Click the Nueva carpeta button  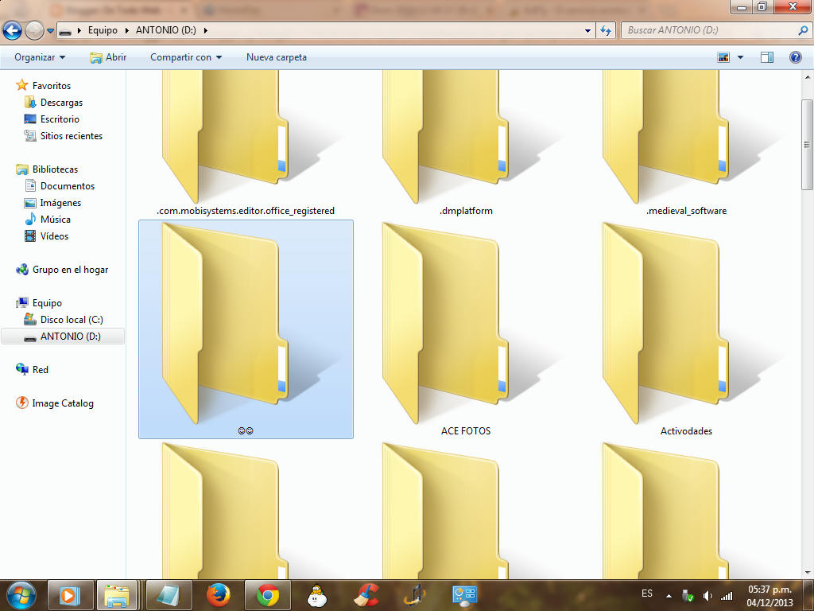click(x=276, y=57)
